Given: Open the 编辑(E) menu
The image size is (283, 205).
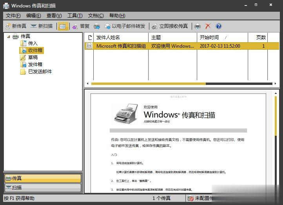Looking at the screenshot, I should [x=33, y=16].
